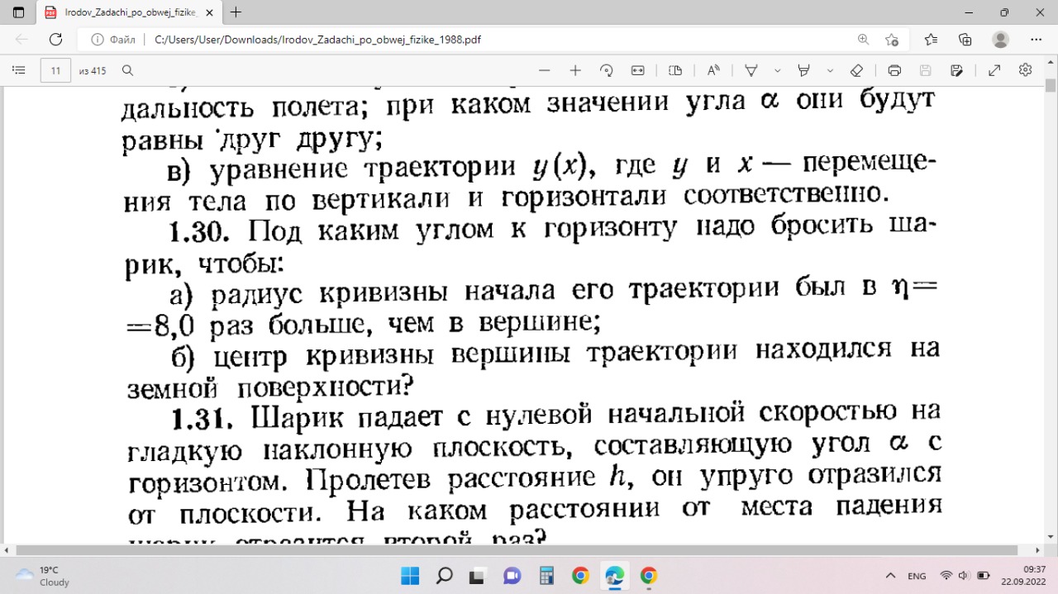
Task: Open the PDF table of contents panel
Action: tap(19, 70)
